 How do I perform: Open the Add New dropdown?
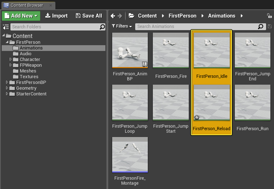[22, 16]
